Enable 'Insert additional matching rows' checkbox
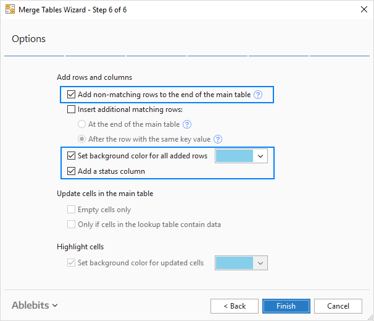Viewport: 374px width, 321px height. [72, 109]
